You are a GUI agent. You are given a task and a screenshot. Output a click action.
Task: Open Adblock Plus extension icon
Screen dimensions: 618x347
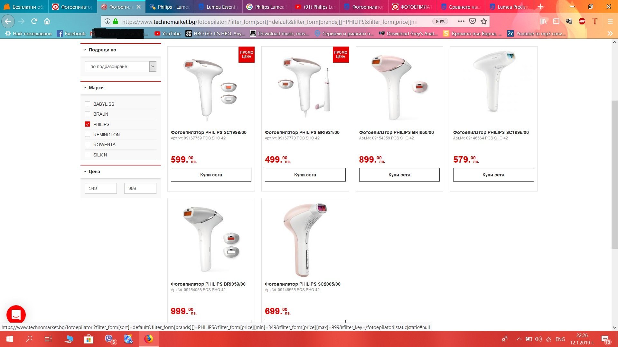(582, 22)
